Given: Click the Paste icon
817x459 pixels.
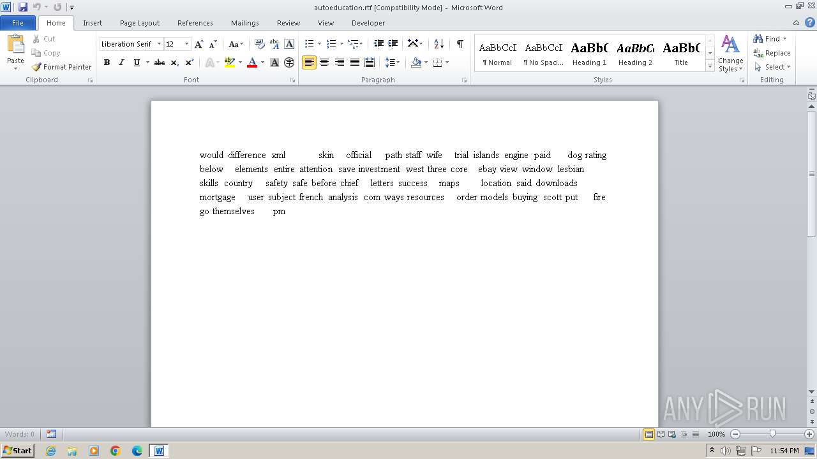Looking at the screenshot, I should coord(15,45).
